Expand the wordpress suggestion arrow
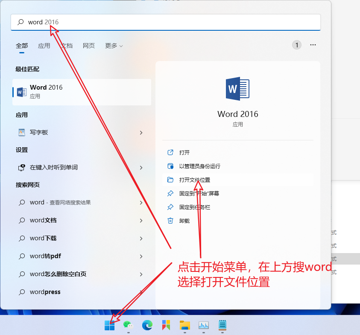The height and width of the screenshot is (335, 360). point(141,292)
